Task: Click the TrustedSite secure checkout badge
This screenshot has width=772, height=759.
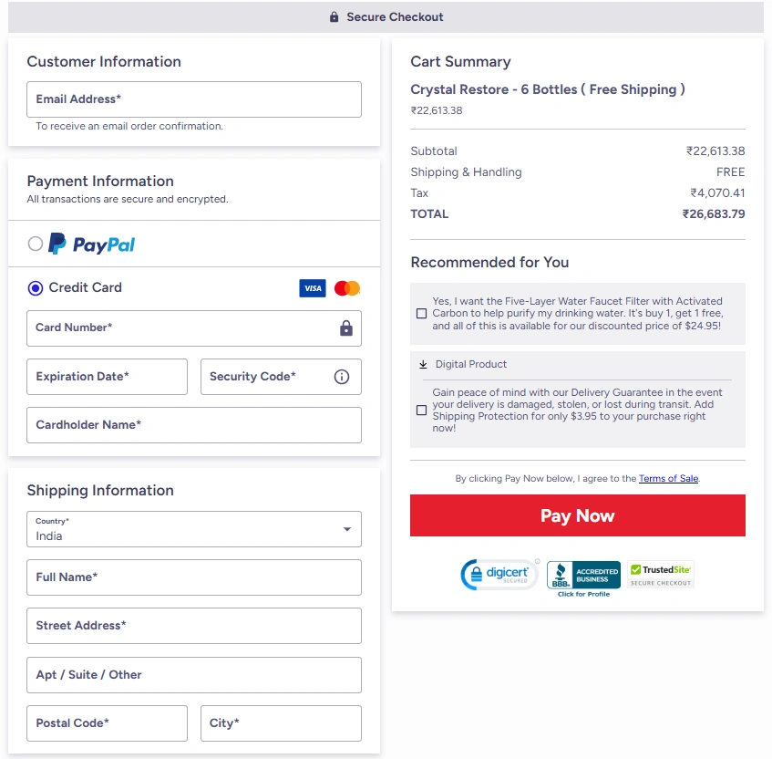Action: tap(661, 575)
